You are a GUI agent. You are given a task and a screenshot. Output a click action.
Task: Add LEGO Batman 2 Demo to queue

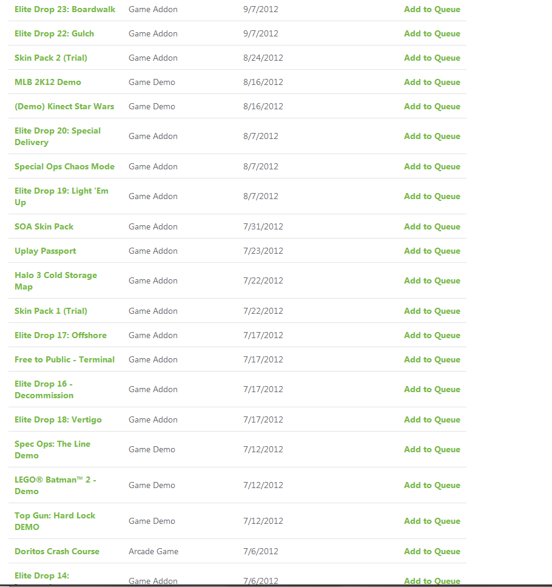click(x=432, y=485)
